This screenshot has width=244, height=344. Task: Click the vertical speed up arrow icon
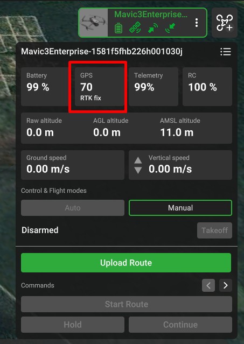(x=138, y=160)
